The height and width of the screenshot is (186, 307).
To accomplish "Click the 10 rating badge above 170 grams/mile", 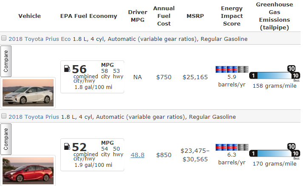I will [291, 146].
